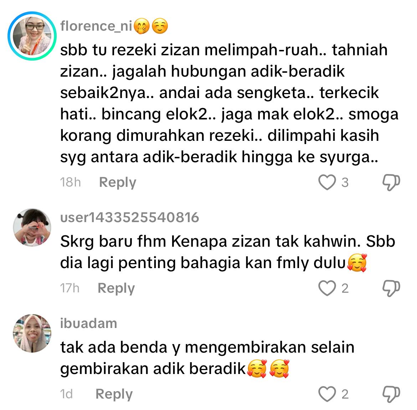Dislike florence_ni's comment with thumbs-down icon
Image resolution: width=417 pixels, height=410 pixels.
click(391, 183)
